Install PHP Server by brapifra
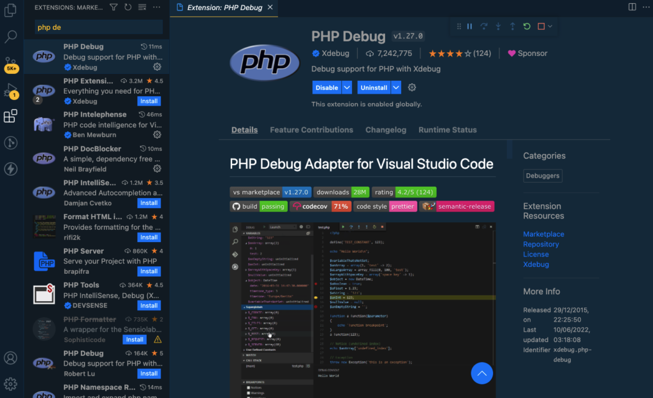This screenshot has height=398, width=653. coord(149,271)
